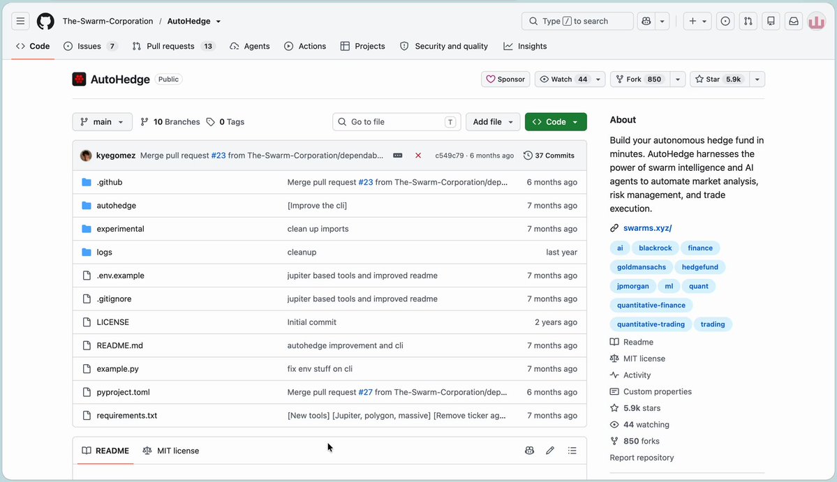The width and height of the screenshot is (837, 482).
Task: Open 0 Tags link
Action: [225, 122]
